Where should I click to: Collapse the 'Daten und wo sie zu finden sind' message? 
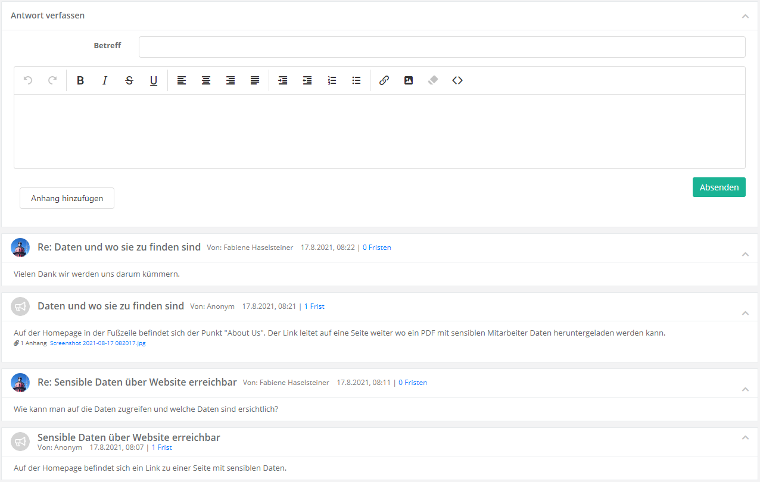point(745,313)
